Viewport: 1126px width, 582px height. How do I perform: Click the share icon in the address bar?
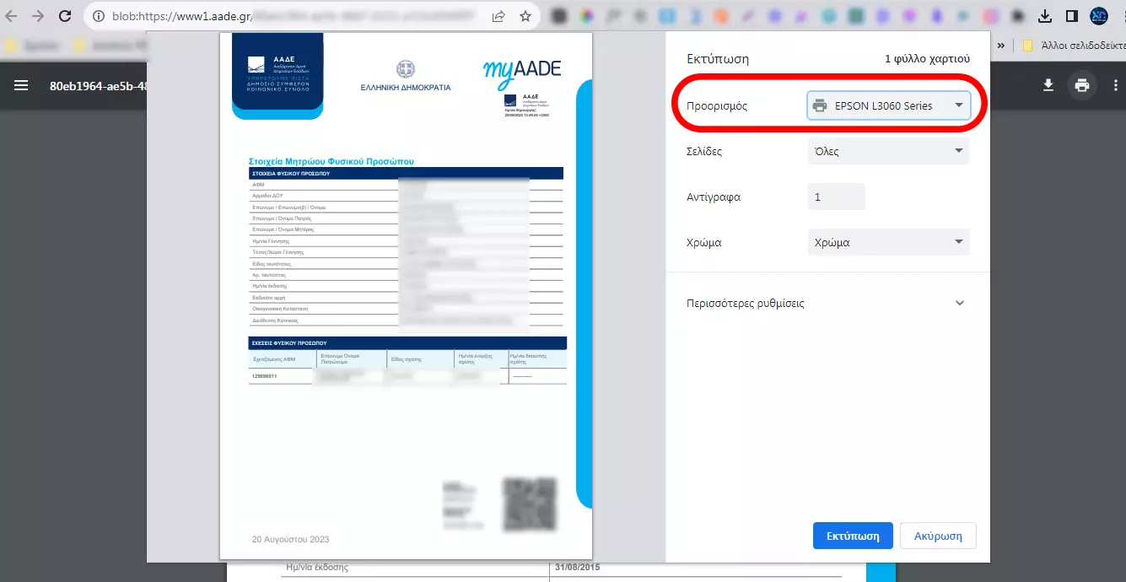point(498,16)
